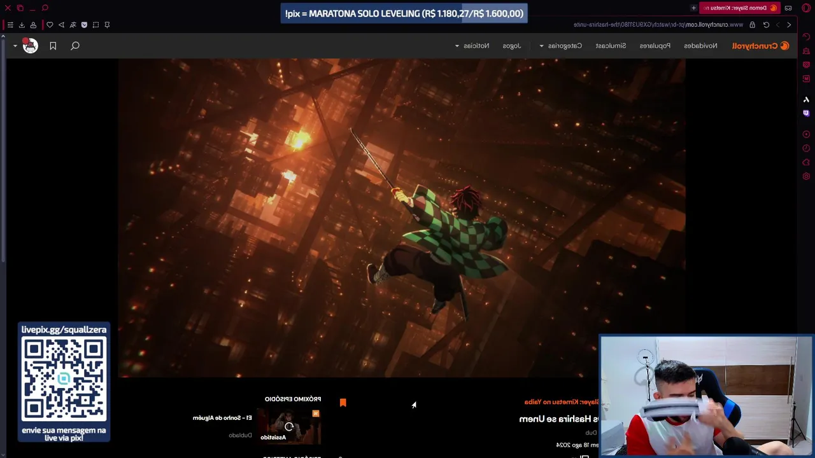This screenshot has width=815, height=458.
Task: Toggle the orange episode bookmark icon
Action: point(343,403)
